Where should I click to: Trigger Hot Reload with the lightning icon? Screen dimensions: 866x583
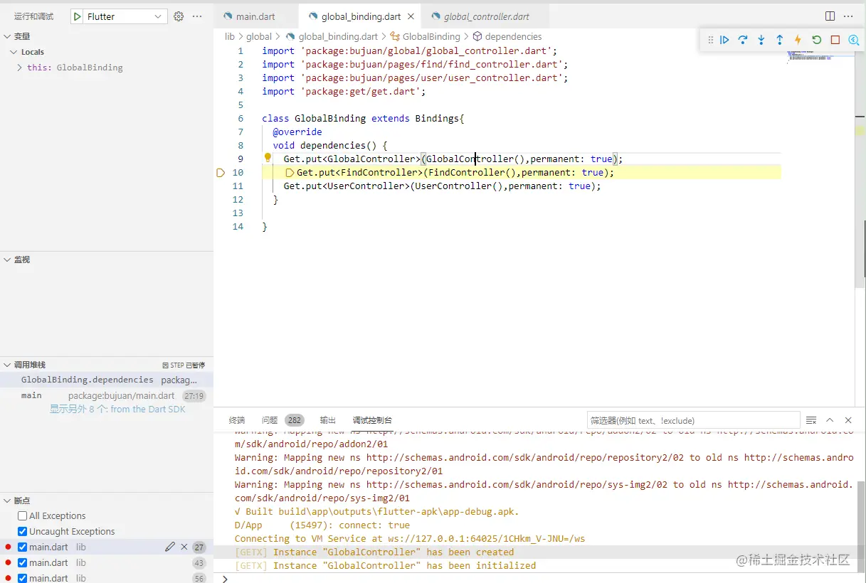click(798, 41)
